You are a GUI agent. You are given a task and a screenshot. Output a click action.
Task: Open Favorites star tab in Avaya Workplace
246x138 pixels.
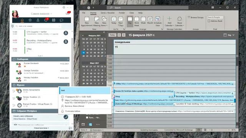pyautogui.click(x=30, y=20)
